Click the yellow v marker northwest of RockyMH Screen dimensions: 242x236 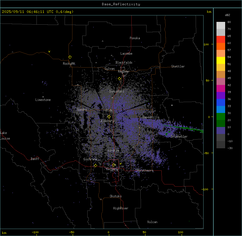(x=49, y=52)
